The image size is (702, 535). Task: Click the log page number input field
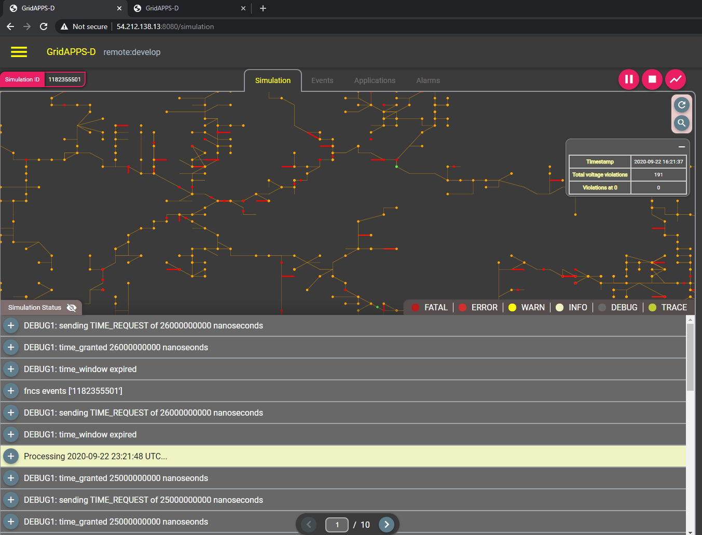pyautogui.click(x=337, y=525)
